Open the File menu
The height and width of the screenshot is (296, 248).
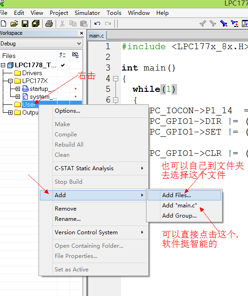click(3, 13)
